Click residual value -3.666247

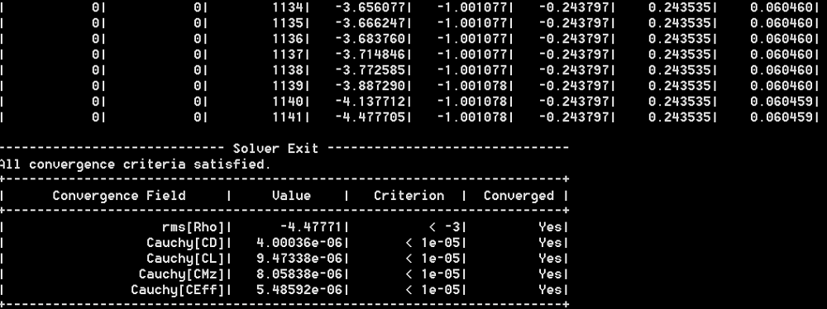pyautogui.click(x=370, y=23)
